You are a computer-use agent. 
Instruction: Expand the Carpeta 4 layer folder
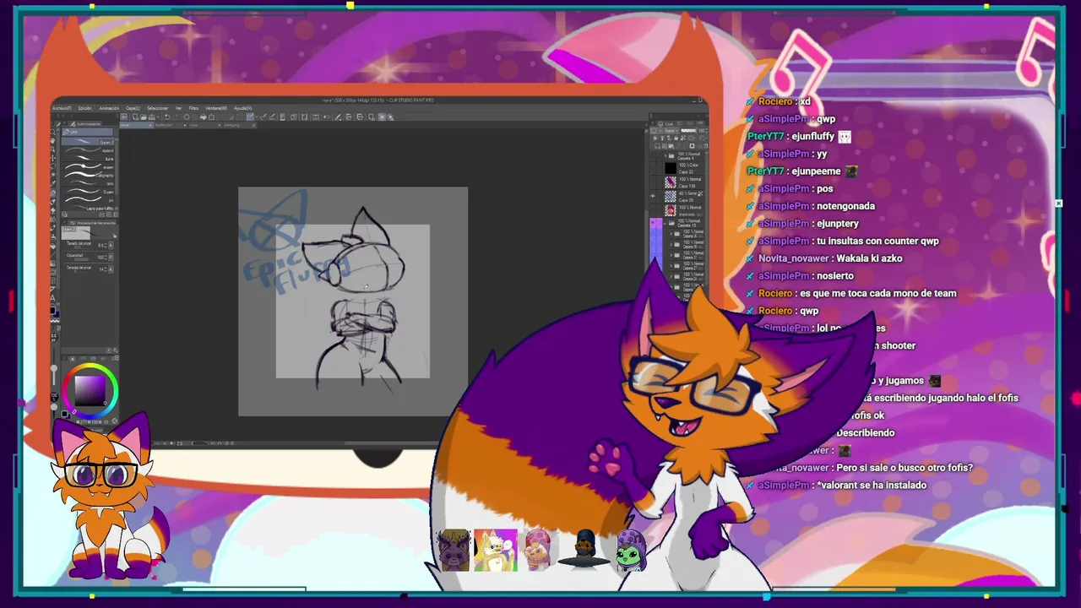click(x=665, y=156)
